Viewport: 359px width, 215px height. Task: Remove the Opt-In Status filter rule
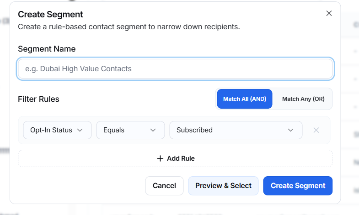(316, 130)
